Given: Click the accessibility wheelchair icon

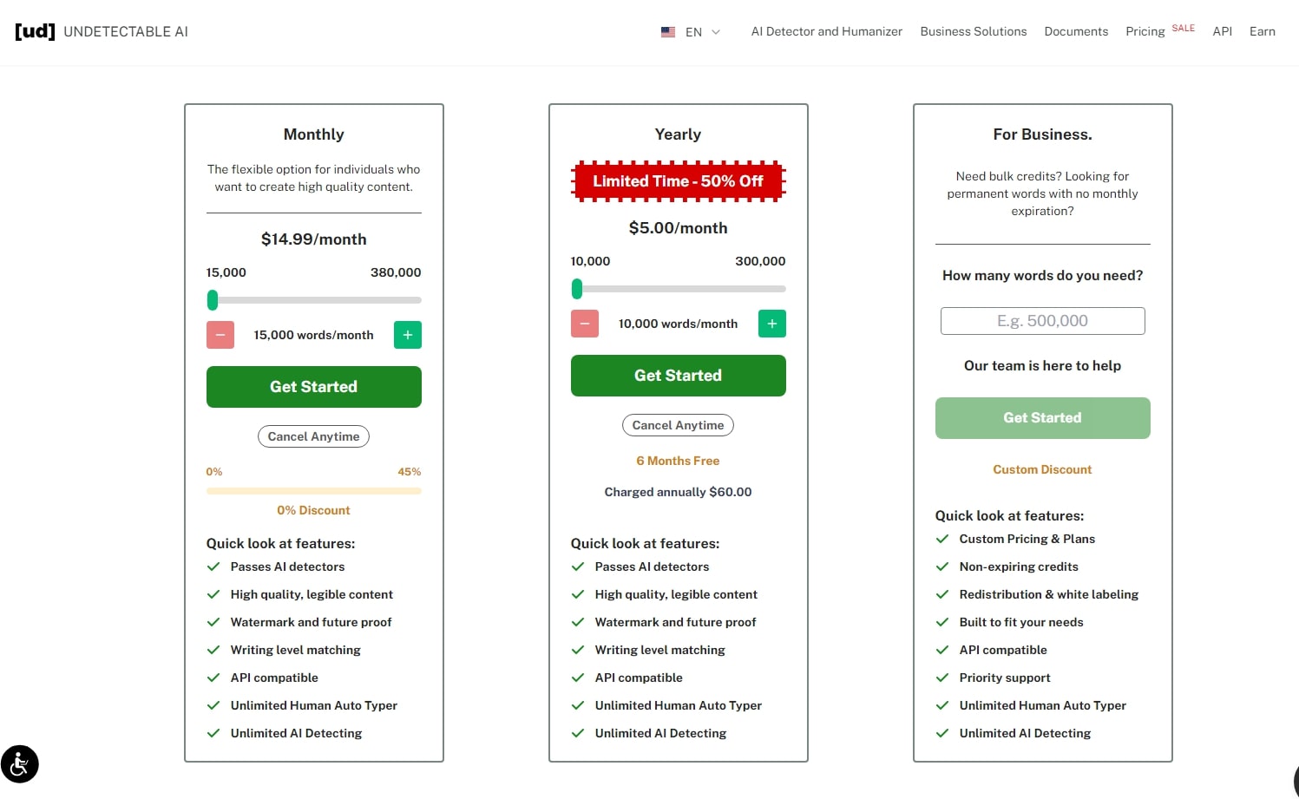Looking at the screenshot, I should point(19,764).
